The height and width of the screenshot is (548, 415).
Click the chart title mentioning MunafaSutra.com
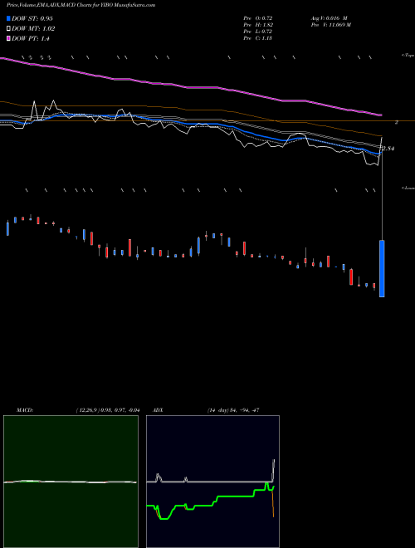[x=81, y=5]
